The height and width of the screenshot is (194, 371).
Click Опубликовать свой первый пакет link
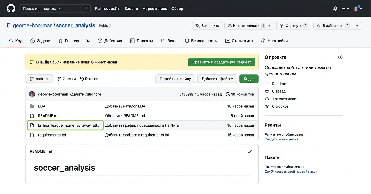291,172
